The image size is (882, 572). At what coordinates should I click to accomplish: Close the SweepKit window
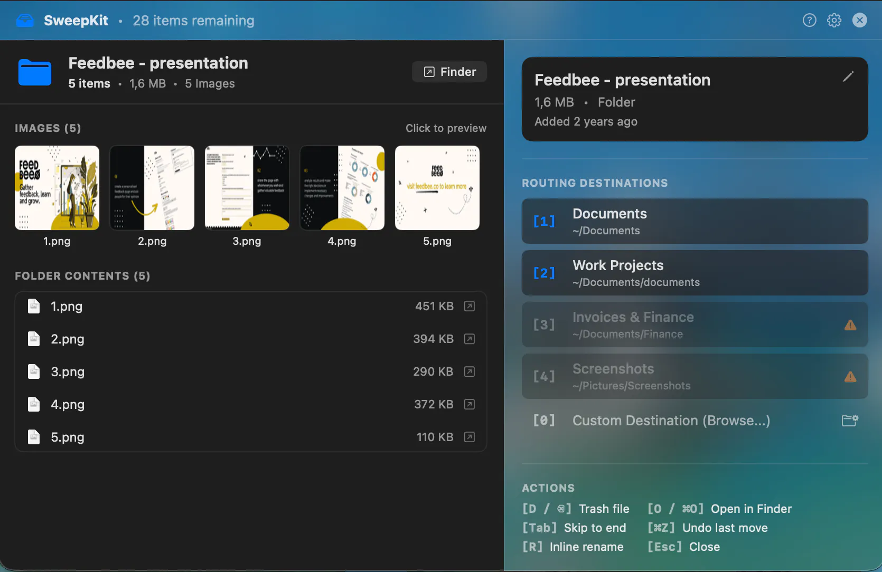coord(860,21)
